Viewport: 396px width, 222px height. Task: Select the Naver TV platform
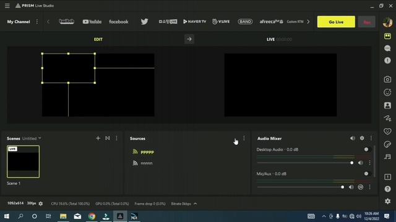(x=194, y=22)
